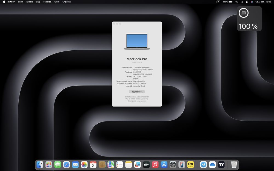274x171 pixels.
Task: Click the battery 100 % desktop widget
Action: (249, 19)
